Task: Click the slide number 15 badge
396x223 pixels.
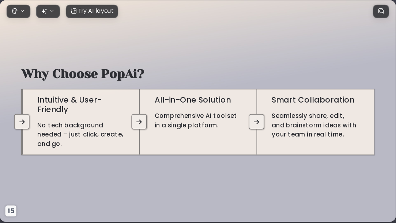Action: [11, 211]
